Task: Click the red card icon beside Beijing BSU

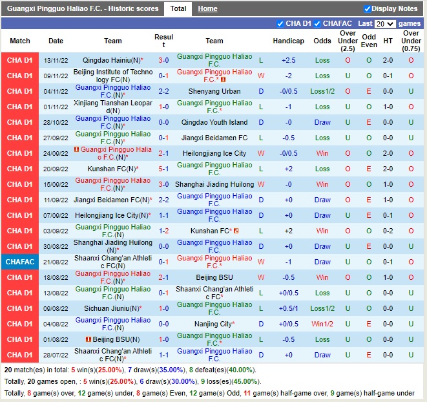Action: (x=88, y=339)
